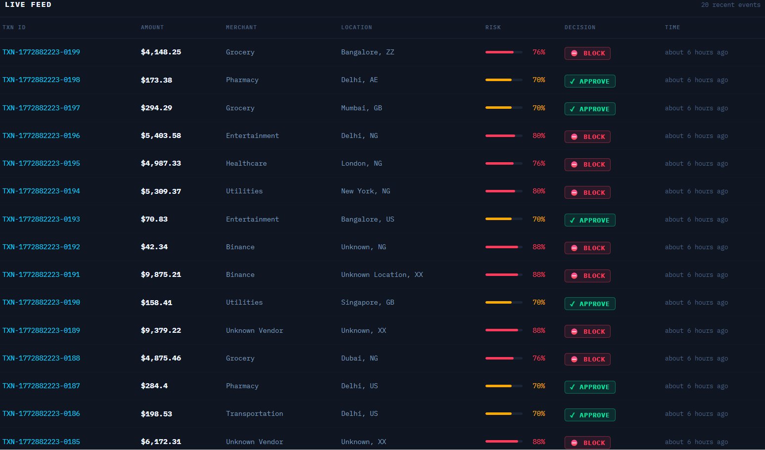Click the checkmark icon in row TXN-1772882223-0190
This screenshot has height=450, width=765.
573,304
